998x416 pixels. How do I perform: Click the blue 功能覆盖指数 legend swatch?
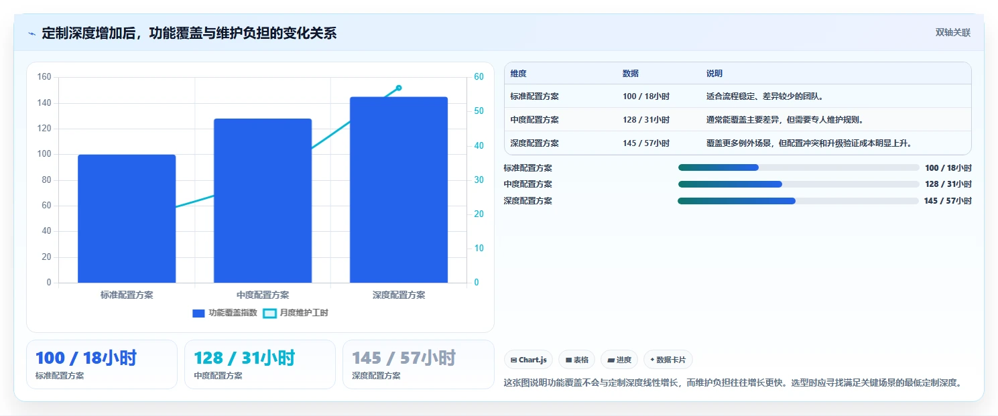(198, 313)
